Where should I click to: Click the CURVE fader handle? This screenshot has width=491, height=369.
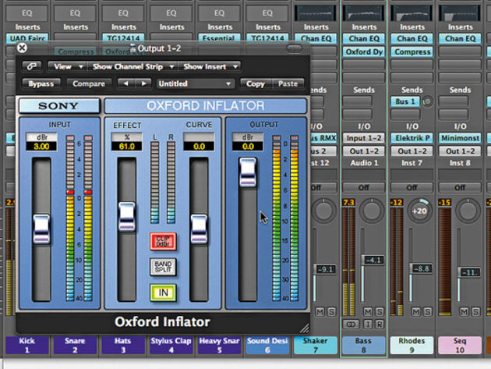click(x=199, y=229)
